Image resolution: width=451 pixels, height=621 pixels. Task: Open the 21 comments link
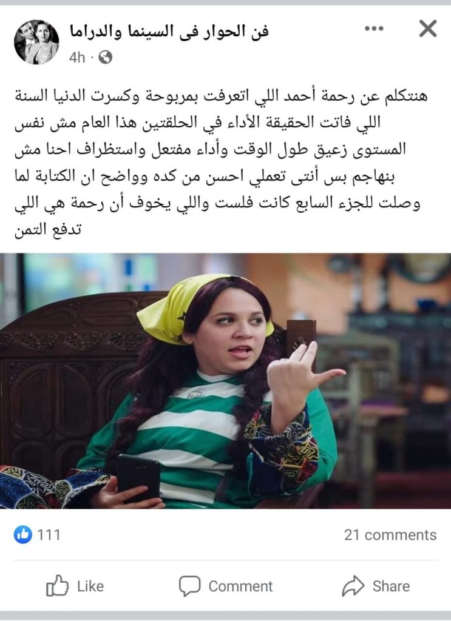tap(390, 535)
